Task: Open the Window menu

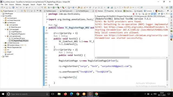Action: coord(51,5)
